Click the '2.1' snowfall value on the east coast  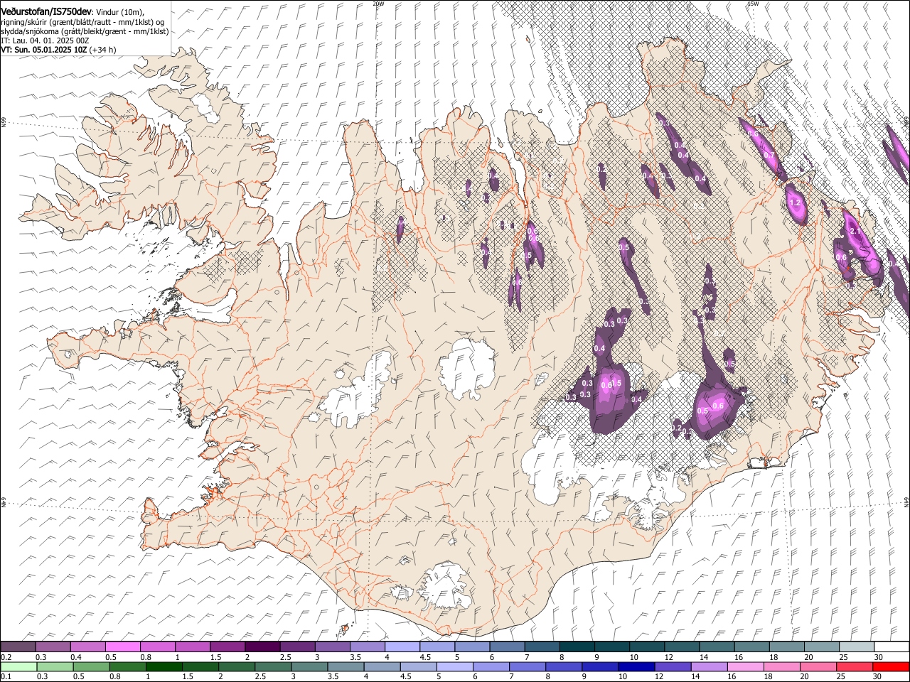(856, 232)
